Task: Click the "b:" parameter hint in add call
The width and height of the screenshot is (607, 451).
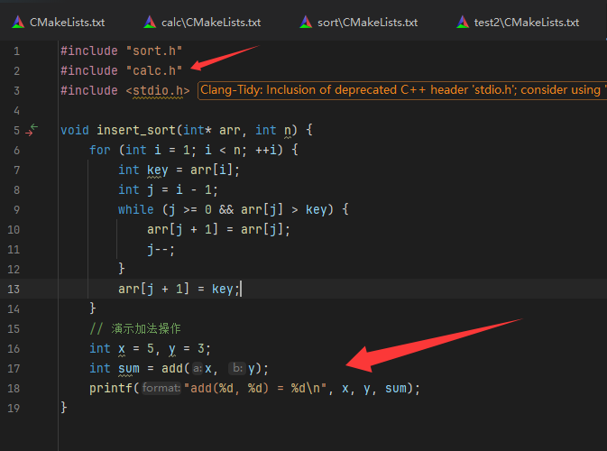Action: click(x=238, y=369)
